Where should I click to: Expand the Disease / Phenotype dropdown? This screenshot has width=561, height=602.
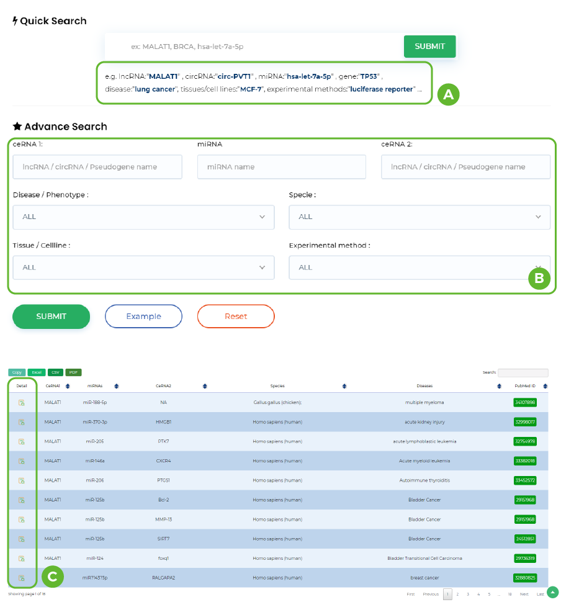tap(143, 217)
